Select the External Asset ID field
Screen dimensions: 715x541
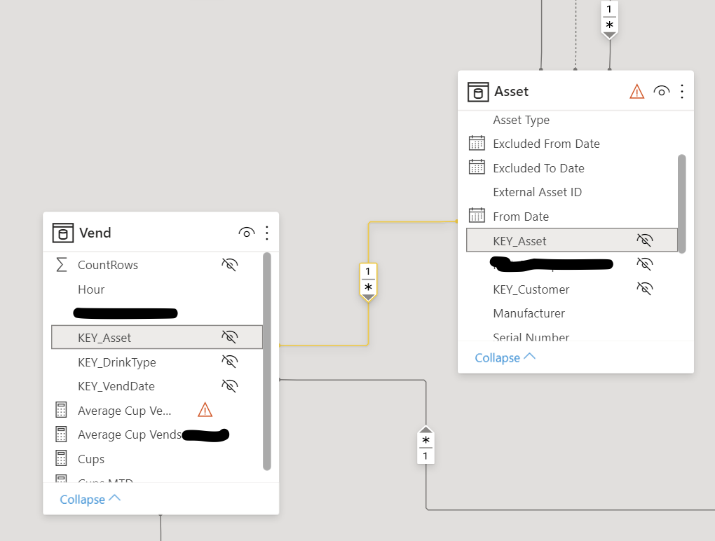pos(537,192)
